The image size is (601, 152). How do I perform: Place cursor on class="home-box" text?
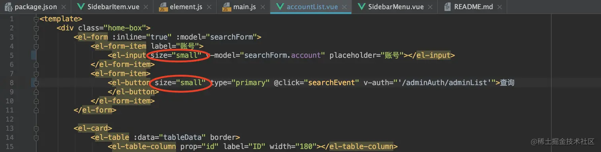pyautogui.click(x=112, y=28)
